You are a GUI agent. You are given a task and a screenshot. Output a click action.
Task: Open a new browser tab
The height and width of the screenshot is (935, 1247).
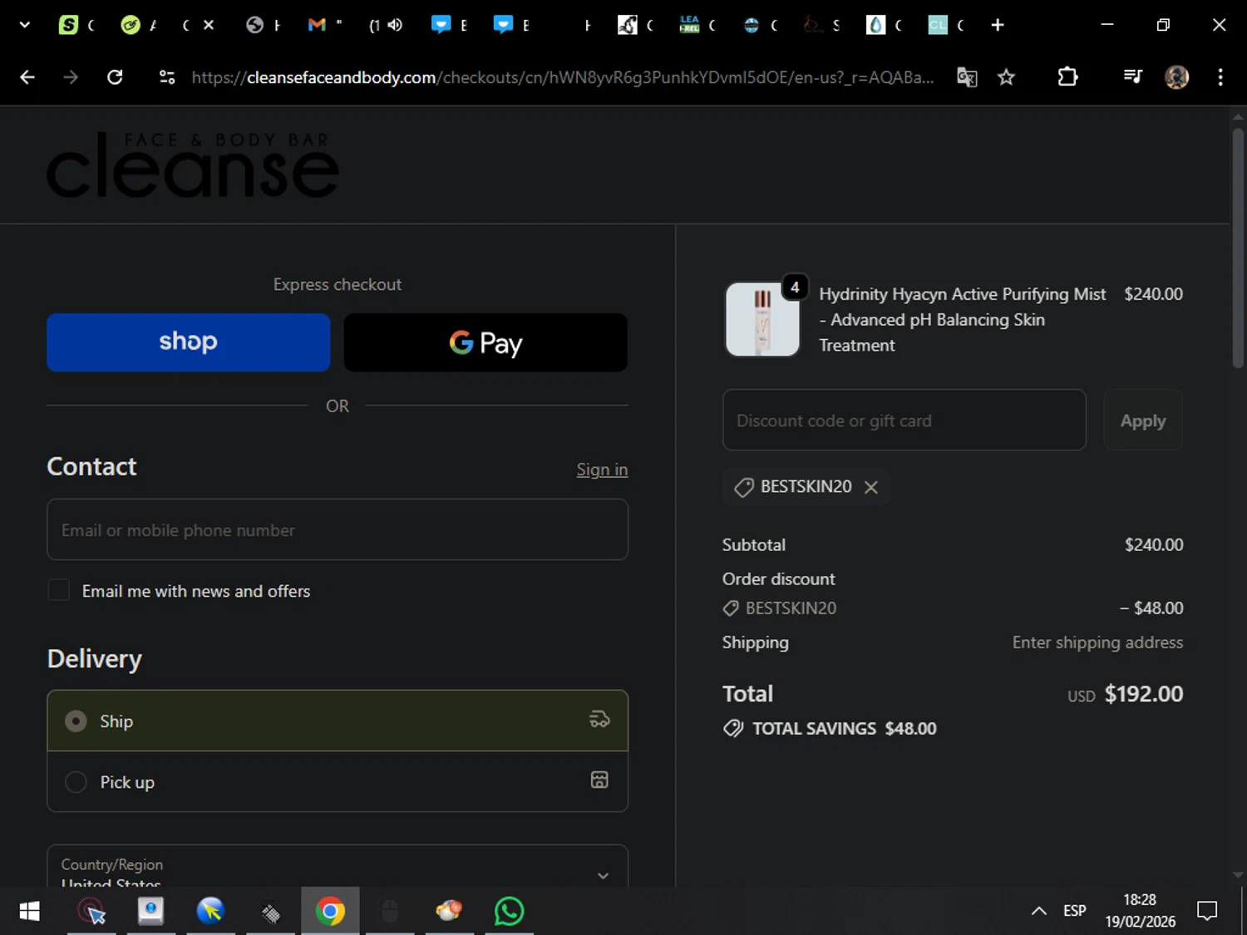[998, 25]
